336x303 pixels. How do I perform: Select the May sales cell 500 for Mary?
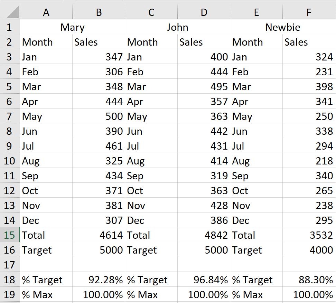(99, 116)
